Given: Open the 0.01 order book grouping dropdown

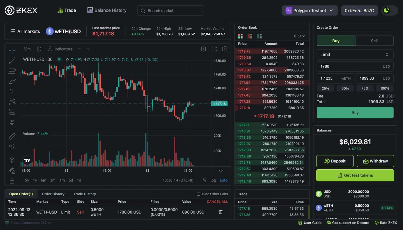Looking at the screenshot, I should pos(299,36).
